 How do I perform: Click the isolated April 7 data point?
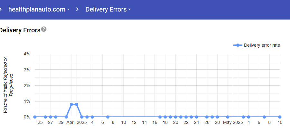[x=108, y=117]
